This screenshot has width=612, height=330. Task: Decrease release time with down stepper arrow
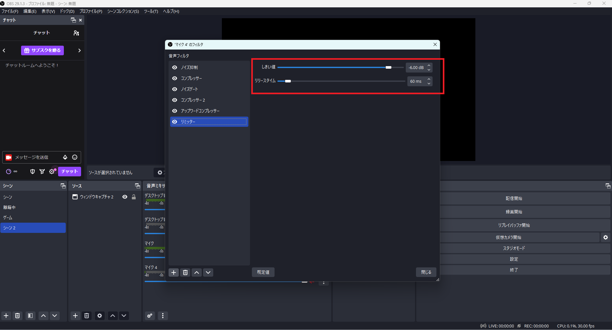[x=429, y=83]
